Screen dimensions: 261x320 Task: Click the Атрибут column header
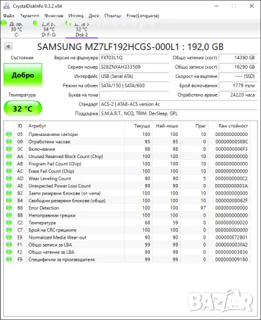click(75, 126)
